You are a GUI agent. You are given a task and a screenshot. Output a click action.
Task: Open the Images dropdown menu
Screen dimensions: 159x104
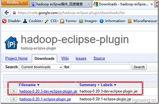91,21
